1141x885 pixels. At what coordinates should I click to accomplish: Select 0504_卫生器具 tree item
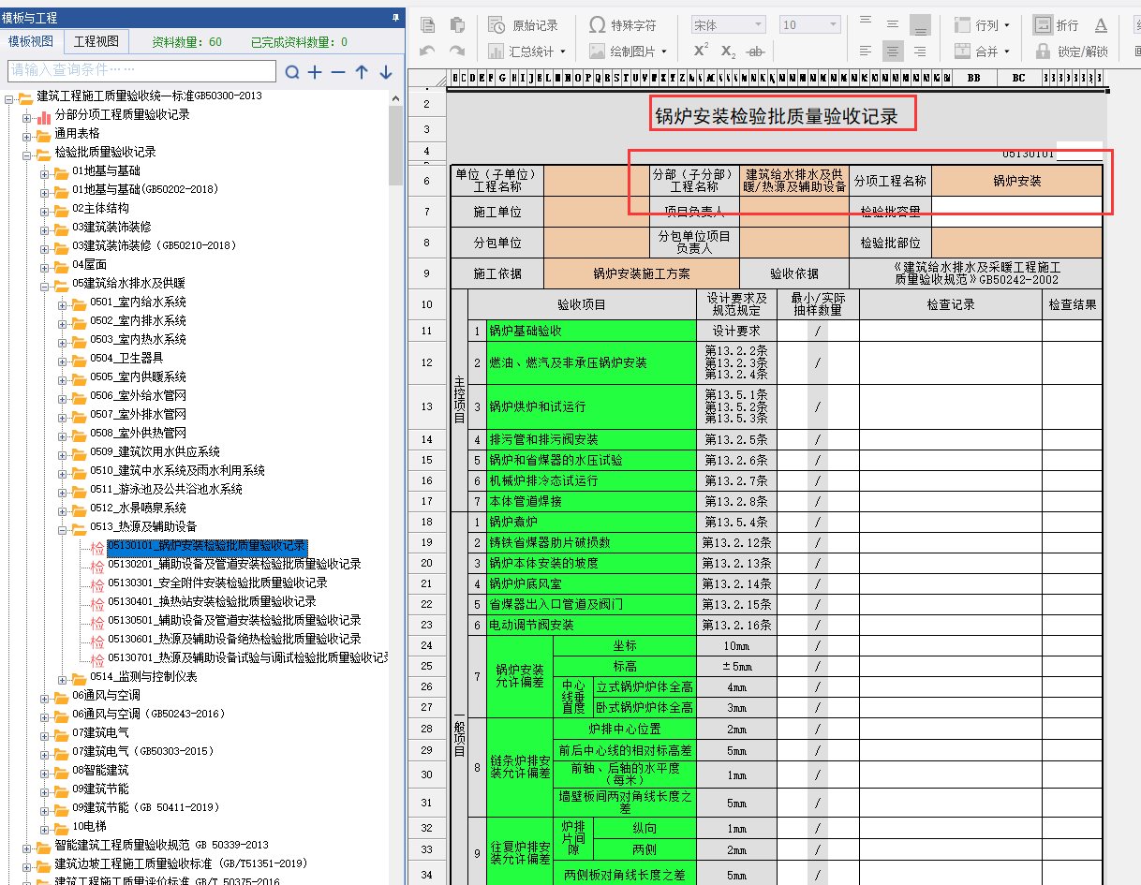coord(126,358)
